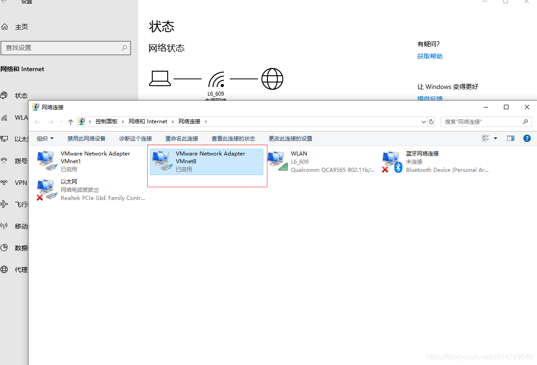Click inside the 搜索"网络连接" search field
The height and width of the screenshot is (365, 537).
[480, 121]
